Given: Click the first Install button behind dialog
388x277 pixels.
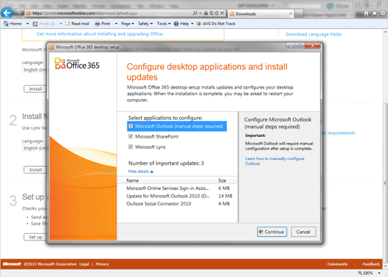Looking at the screenshot, I should [x=35, y=89].
